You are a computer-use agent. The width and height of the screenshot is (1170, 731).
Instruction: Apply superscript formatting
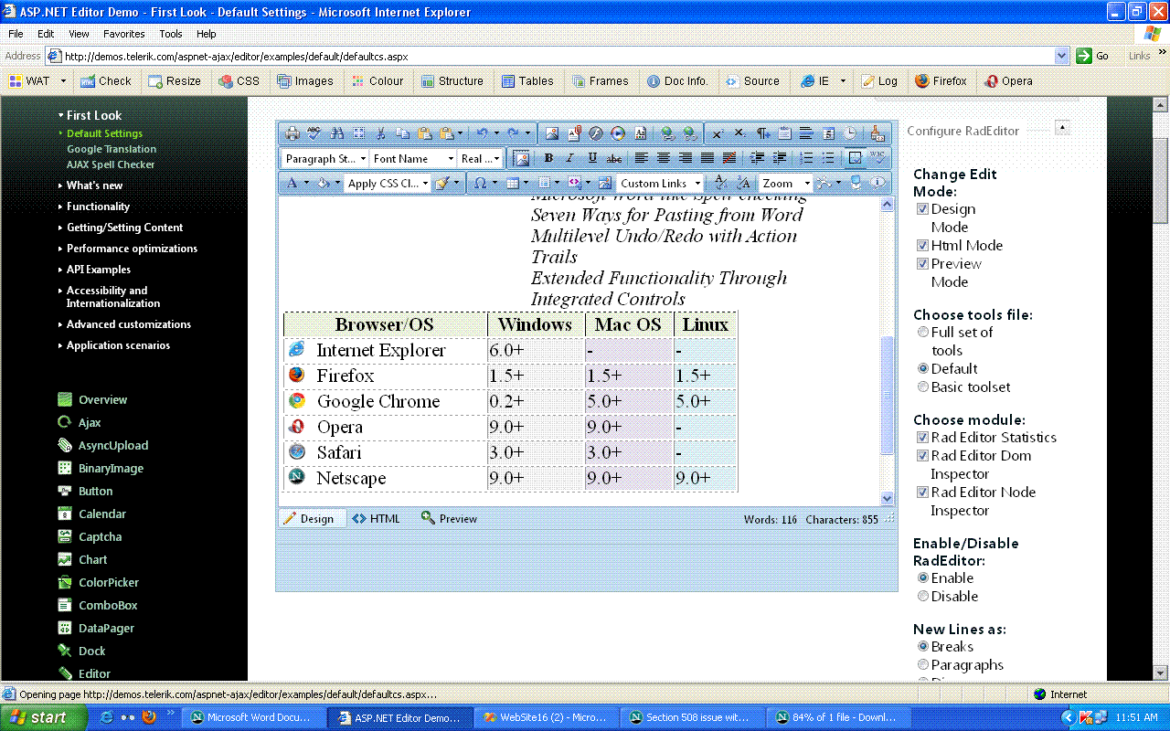[718, 133]
